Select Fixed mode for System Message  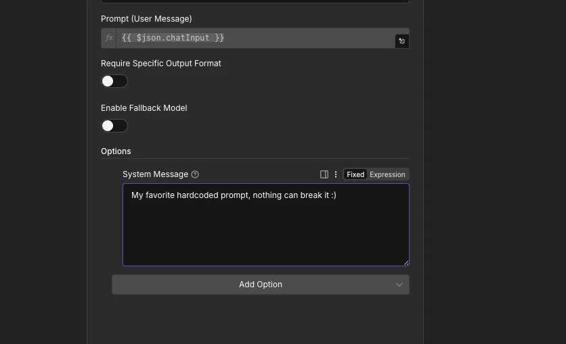(x=355, y=174)
